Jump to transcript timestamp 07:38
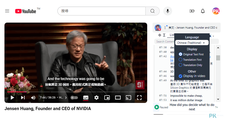Screen dimensions: 226x119 click(x=163, y=47)
